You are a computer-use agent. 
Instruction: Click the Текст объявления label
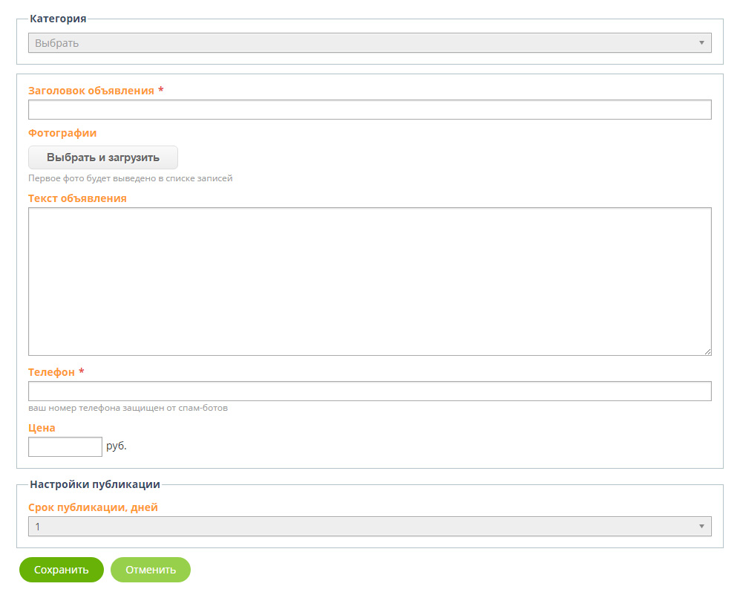tap(77, 198)
